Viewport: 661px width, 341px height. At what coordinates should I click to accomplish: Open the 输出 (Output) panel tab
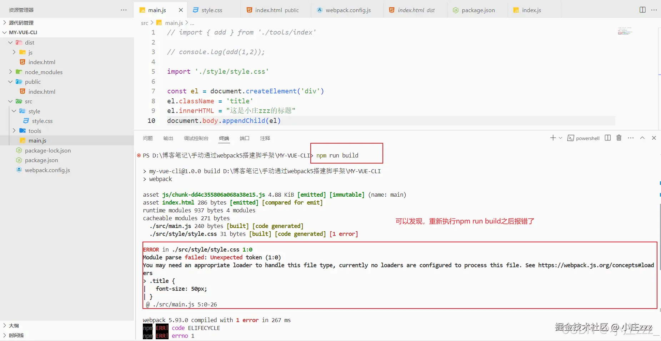click(x=168, y=138)
